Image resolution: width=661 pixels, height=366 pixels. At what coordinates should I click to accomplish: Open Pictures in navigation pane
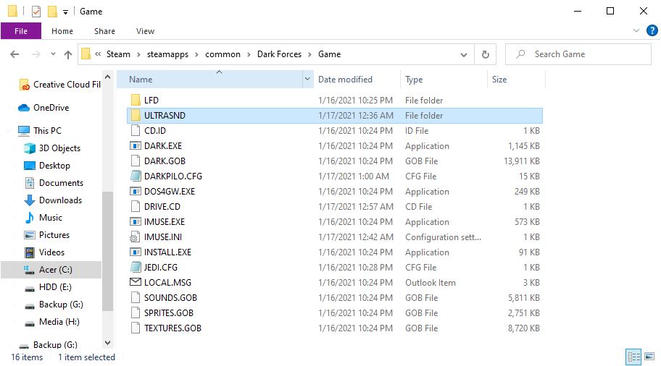point(47,235)
